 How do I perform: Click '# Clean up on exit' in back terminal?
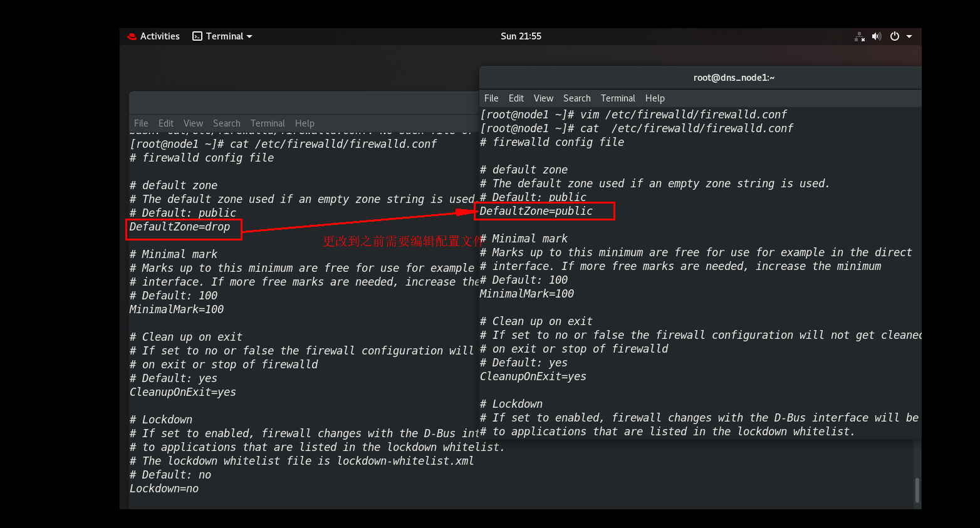(x=186, y=337)
